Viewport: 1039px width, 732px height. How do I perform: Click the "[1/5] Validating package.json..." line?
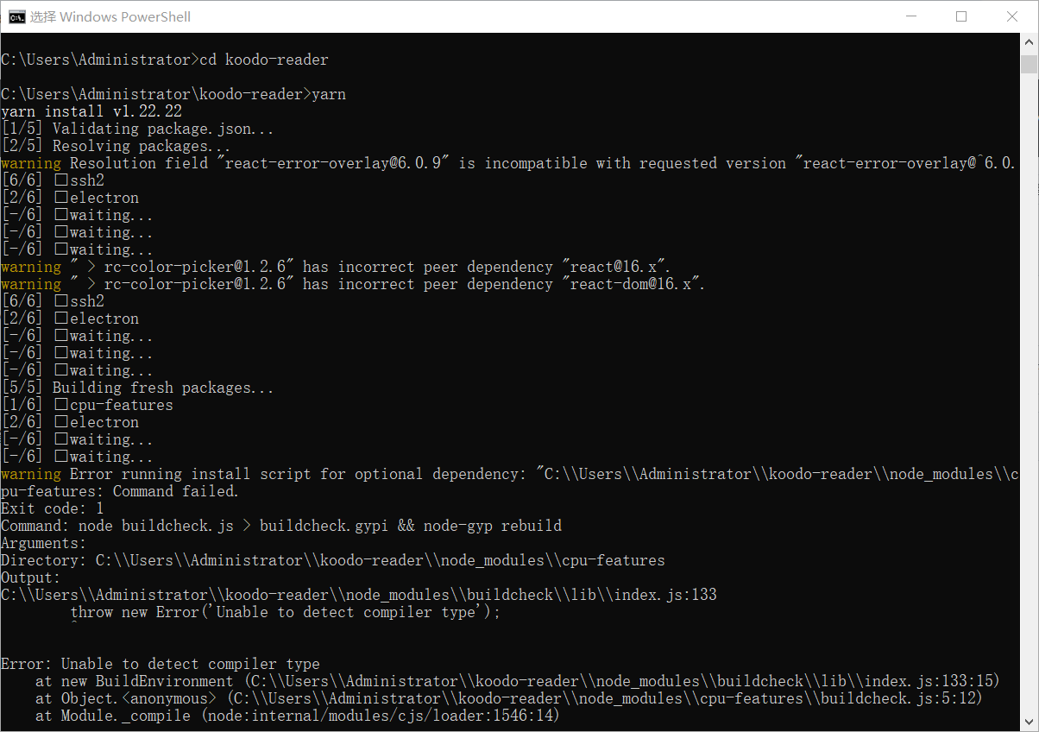pyautogui.click(x=138, y=129)
